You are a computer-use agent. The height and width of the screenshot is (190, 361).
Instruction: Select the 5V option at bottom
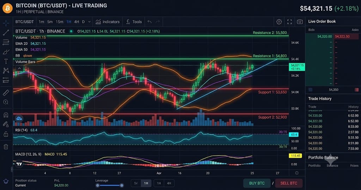136,183
